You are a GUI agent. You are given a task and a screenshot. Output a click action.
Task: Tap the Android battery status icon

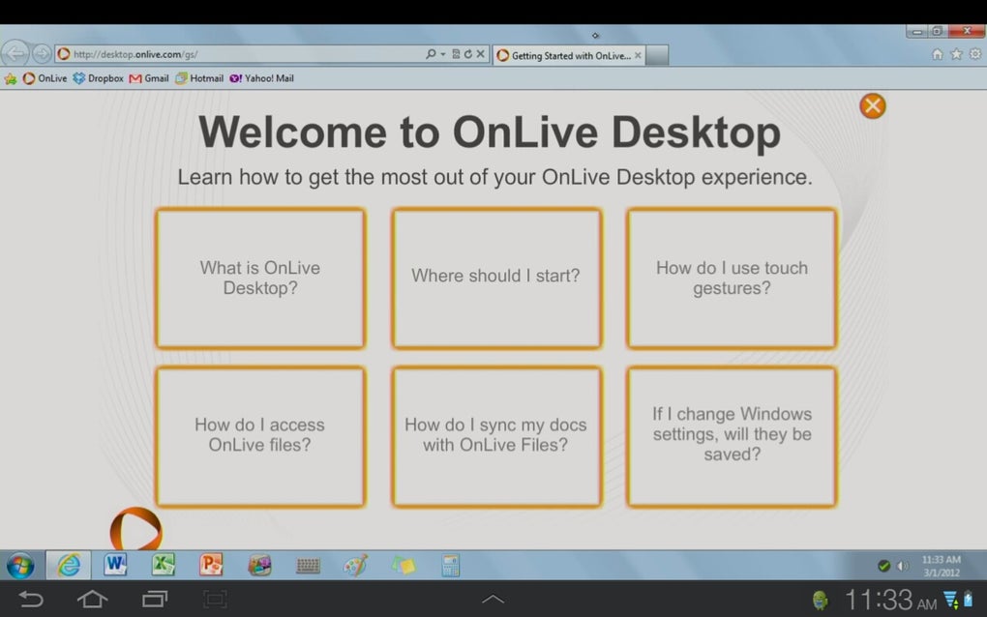click(x=968, y=600)
